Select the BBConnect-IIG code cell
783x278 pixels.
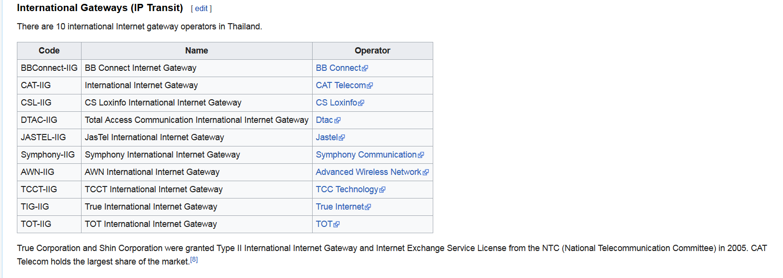coord(49,68)
